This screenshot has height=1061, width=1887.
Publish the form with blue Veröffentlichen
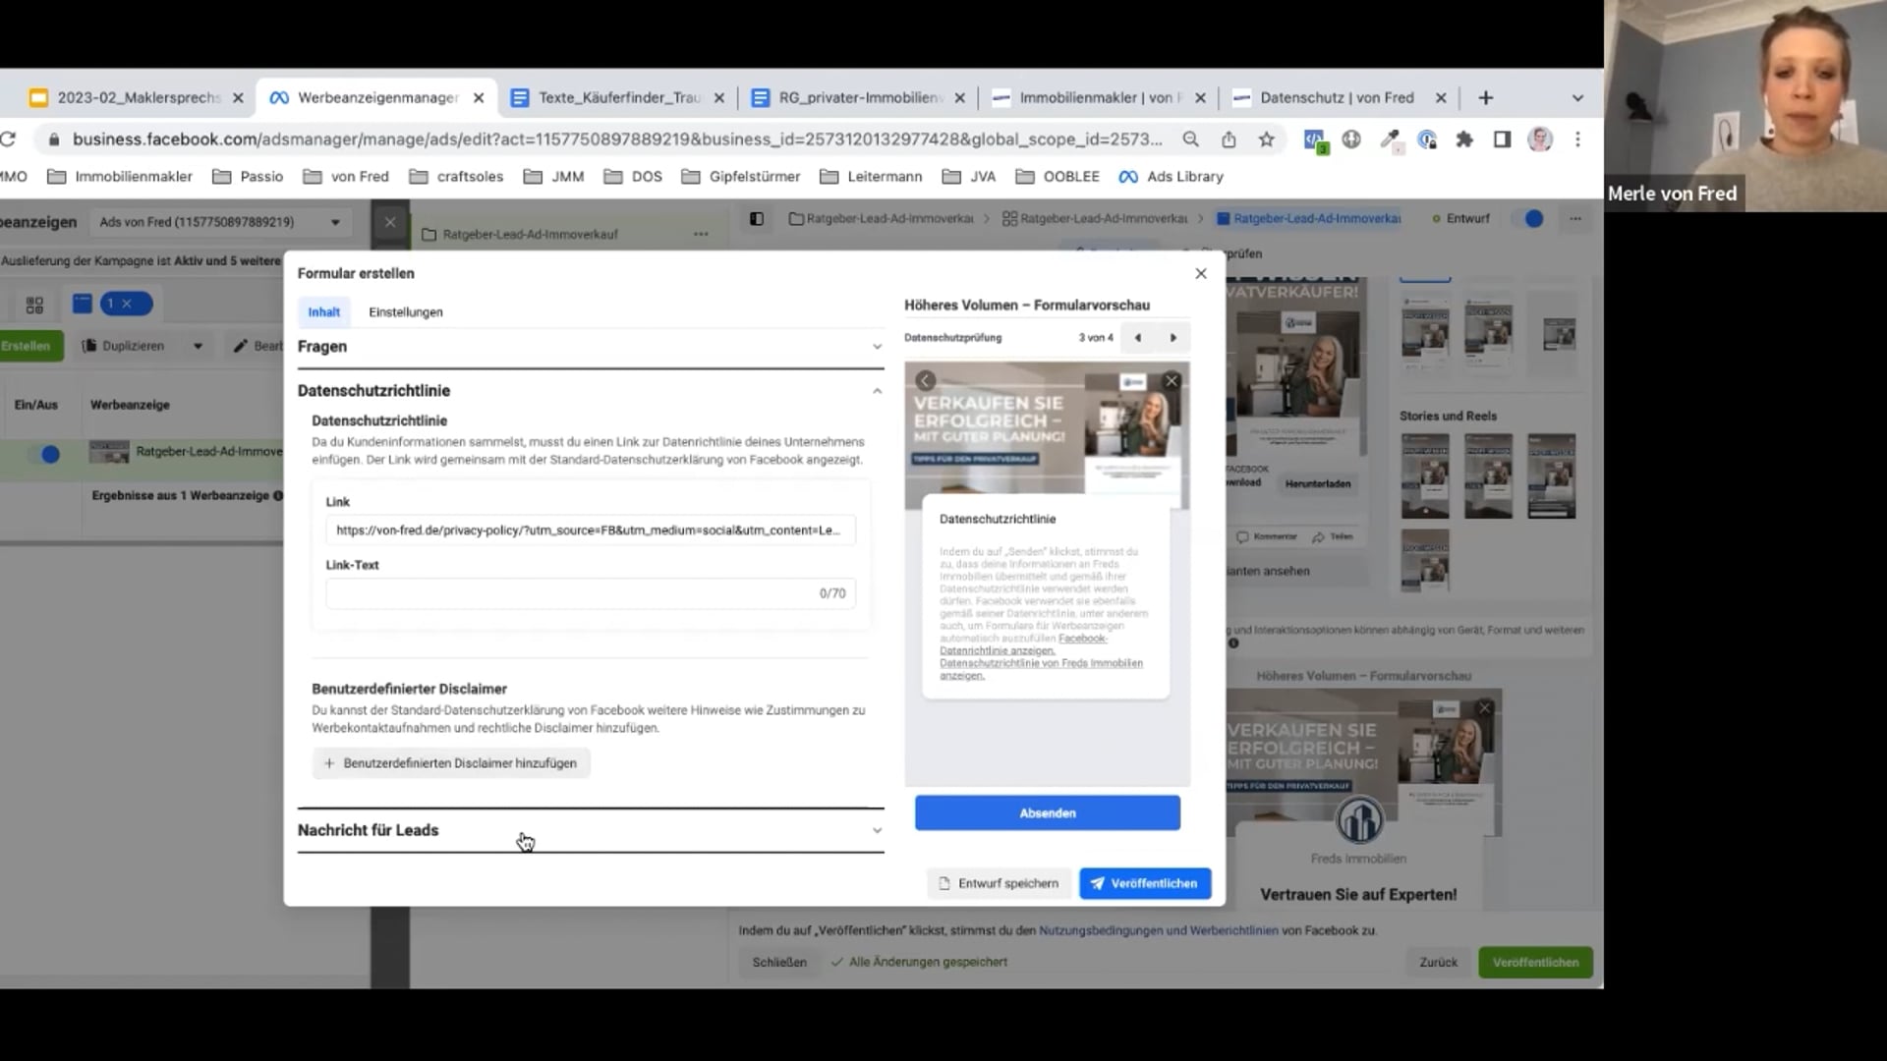1145,883
